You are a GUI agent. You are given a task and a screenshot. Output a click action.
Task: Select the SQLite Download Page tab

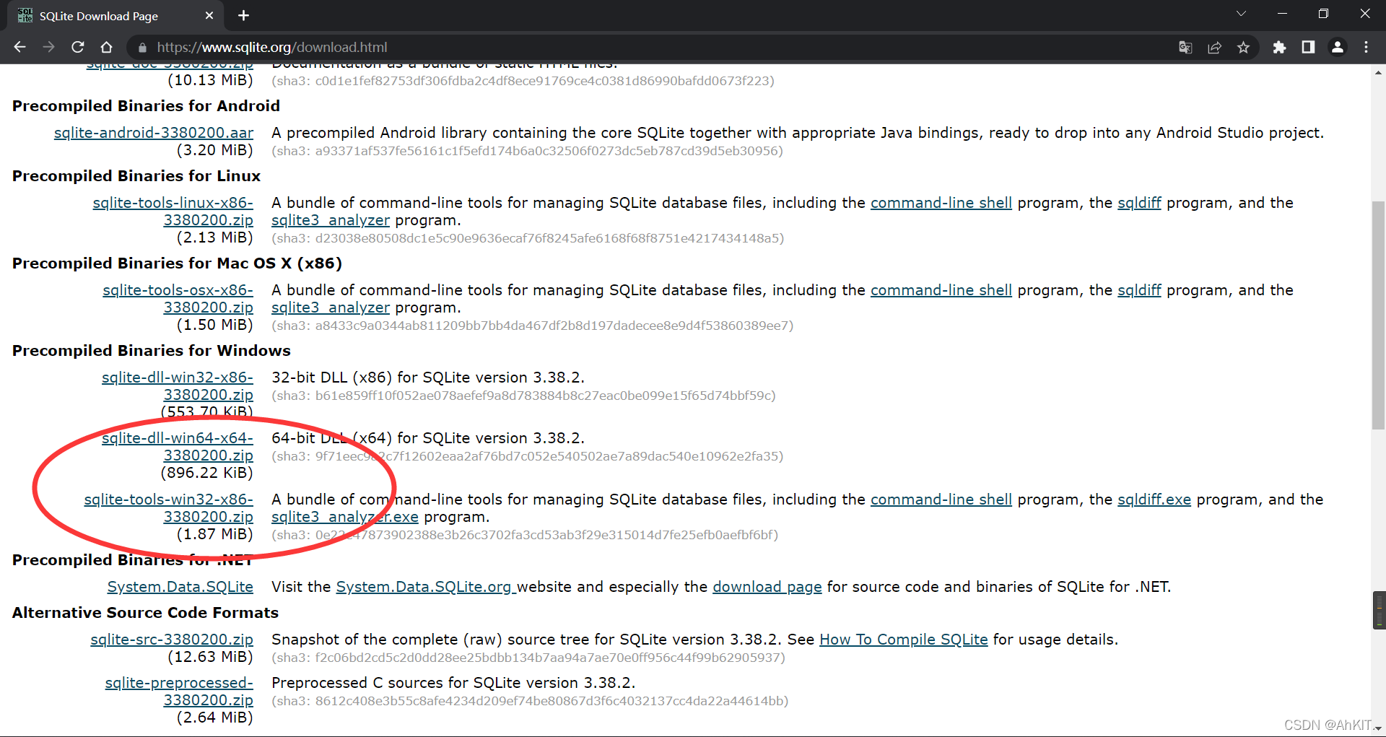[115, 16]
